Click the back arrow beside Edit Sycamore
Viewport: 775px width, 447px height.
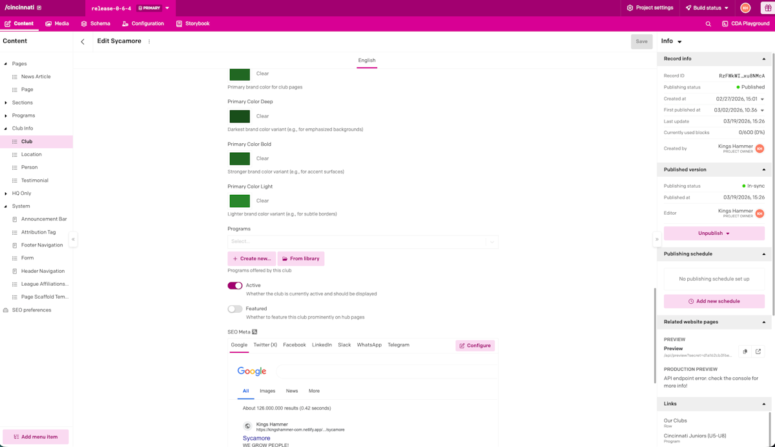[83, 41]
